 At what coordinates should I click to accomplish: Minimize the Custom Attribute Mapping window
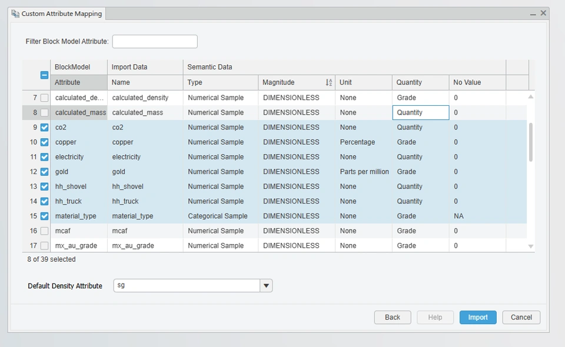(x=533, y=14)
